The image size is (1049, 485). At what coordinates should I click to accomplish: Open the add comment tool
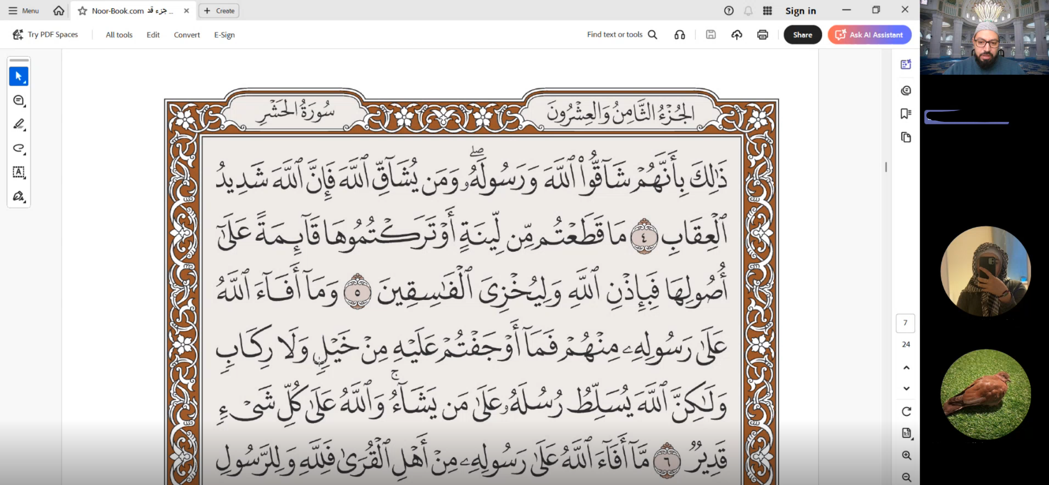(19, 100)
